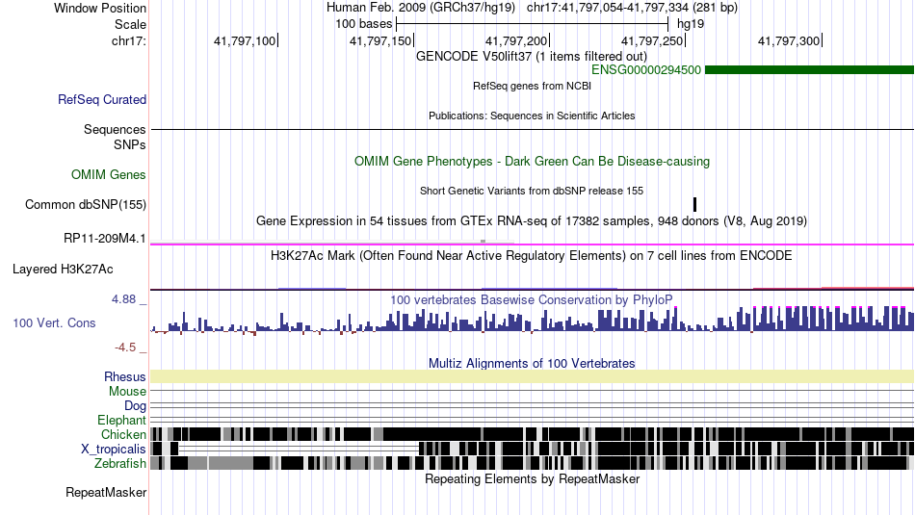915x515 pixels.
Task: Open 100 vertebrates Basewise Conservation title
Action: pos(532,299)
